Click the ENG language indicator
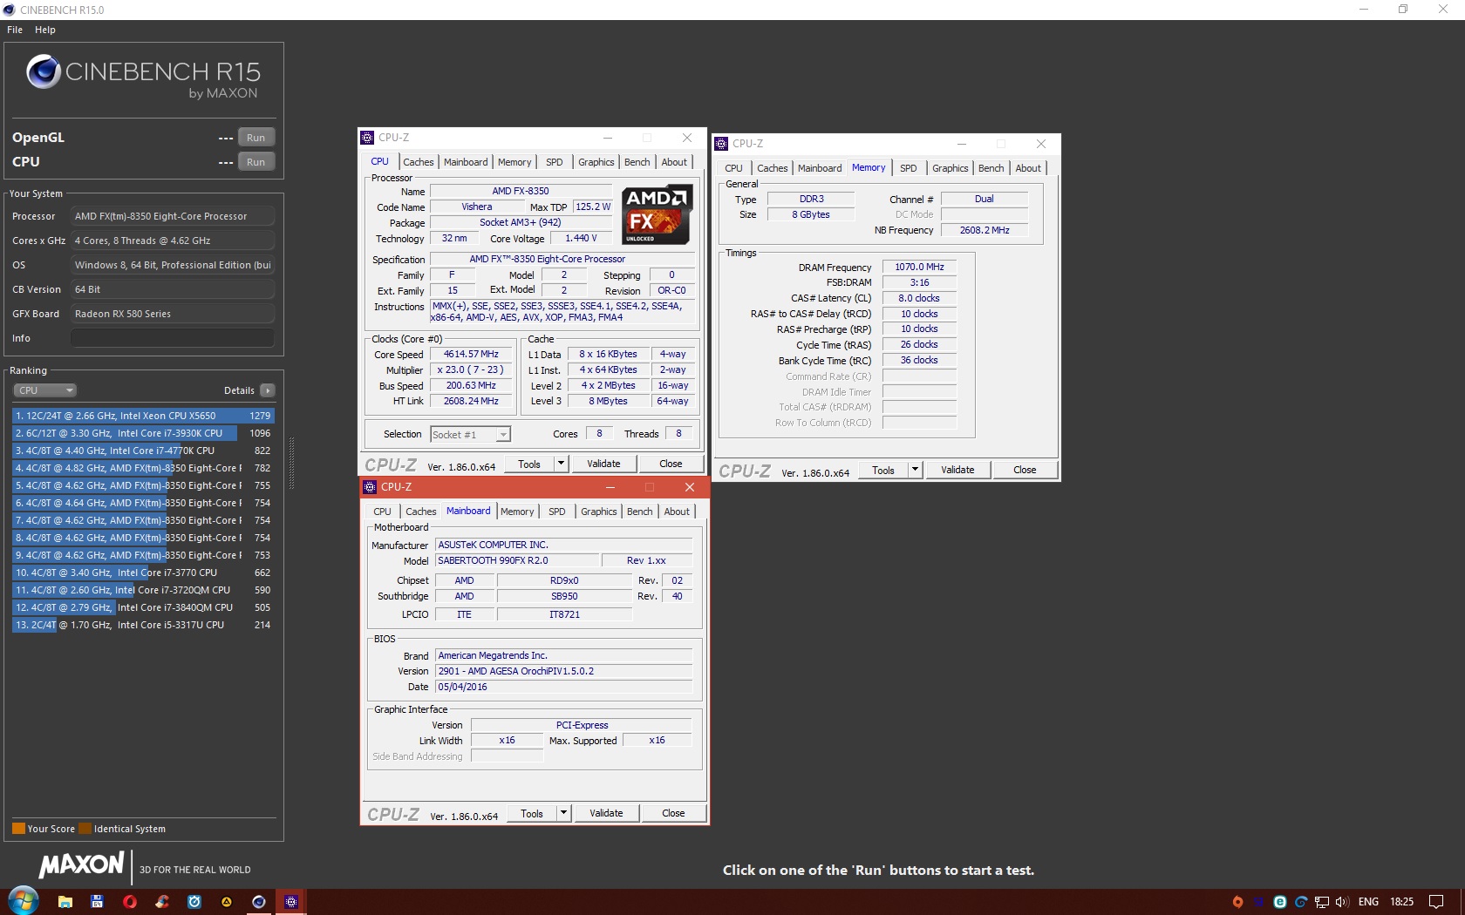The image size is (1465, 915). (1369, 902)
